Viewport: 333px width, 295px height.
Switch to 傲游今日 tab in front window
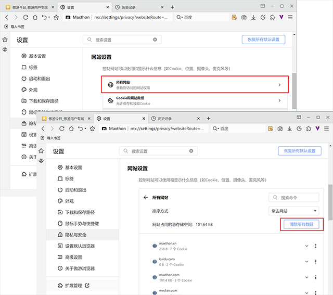[x=66, y=119]
